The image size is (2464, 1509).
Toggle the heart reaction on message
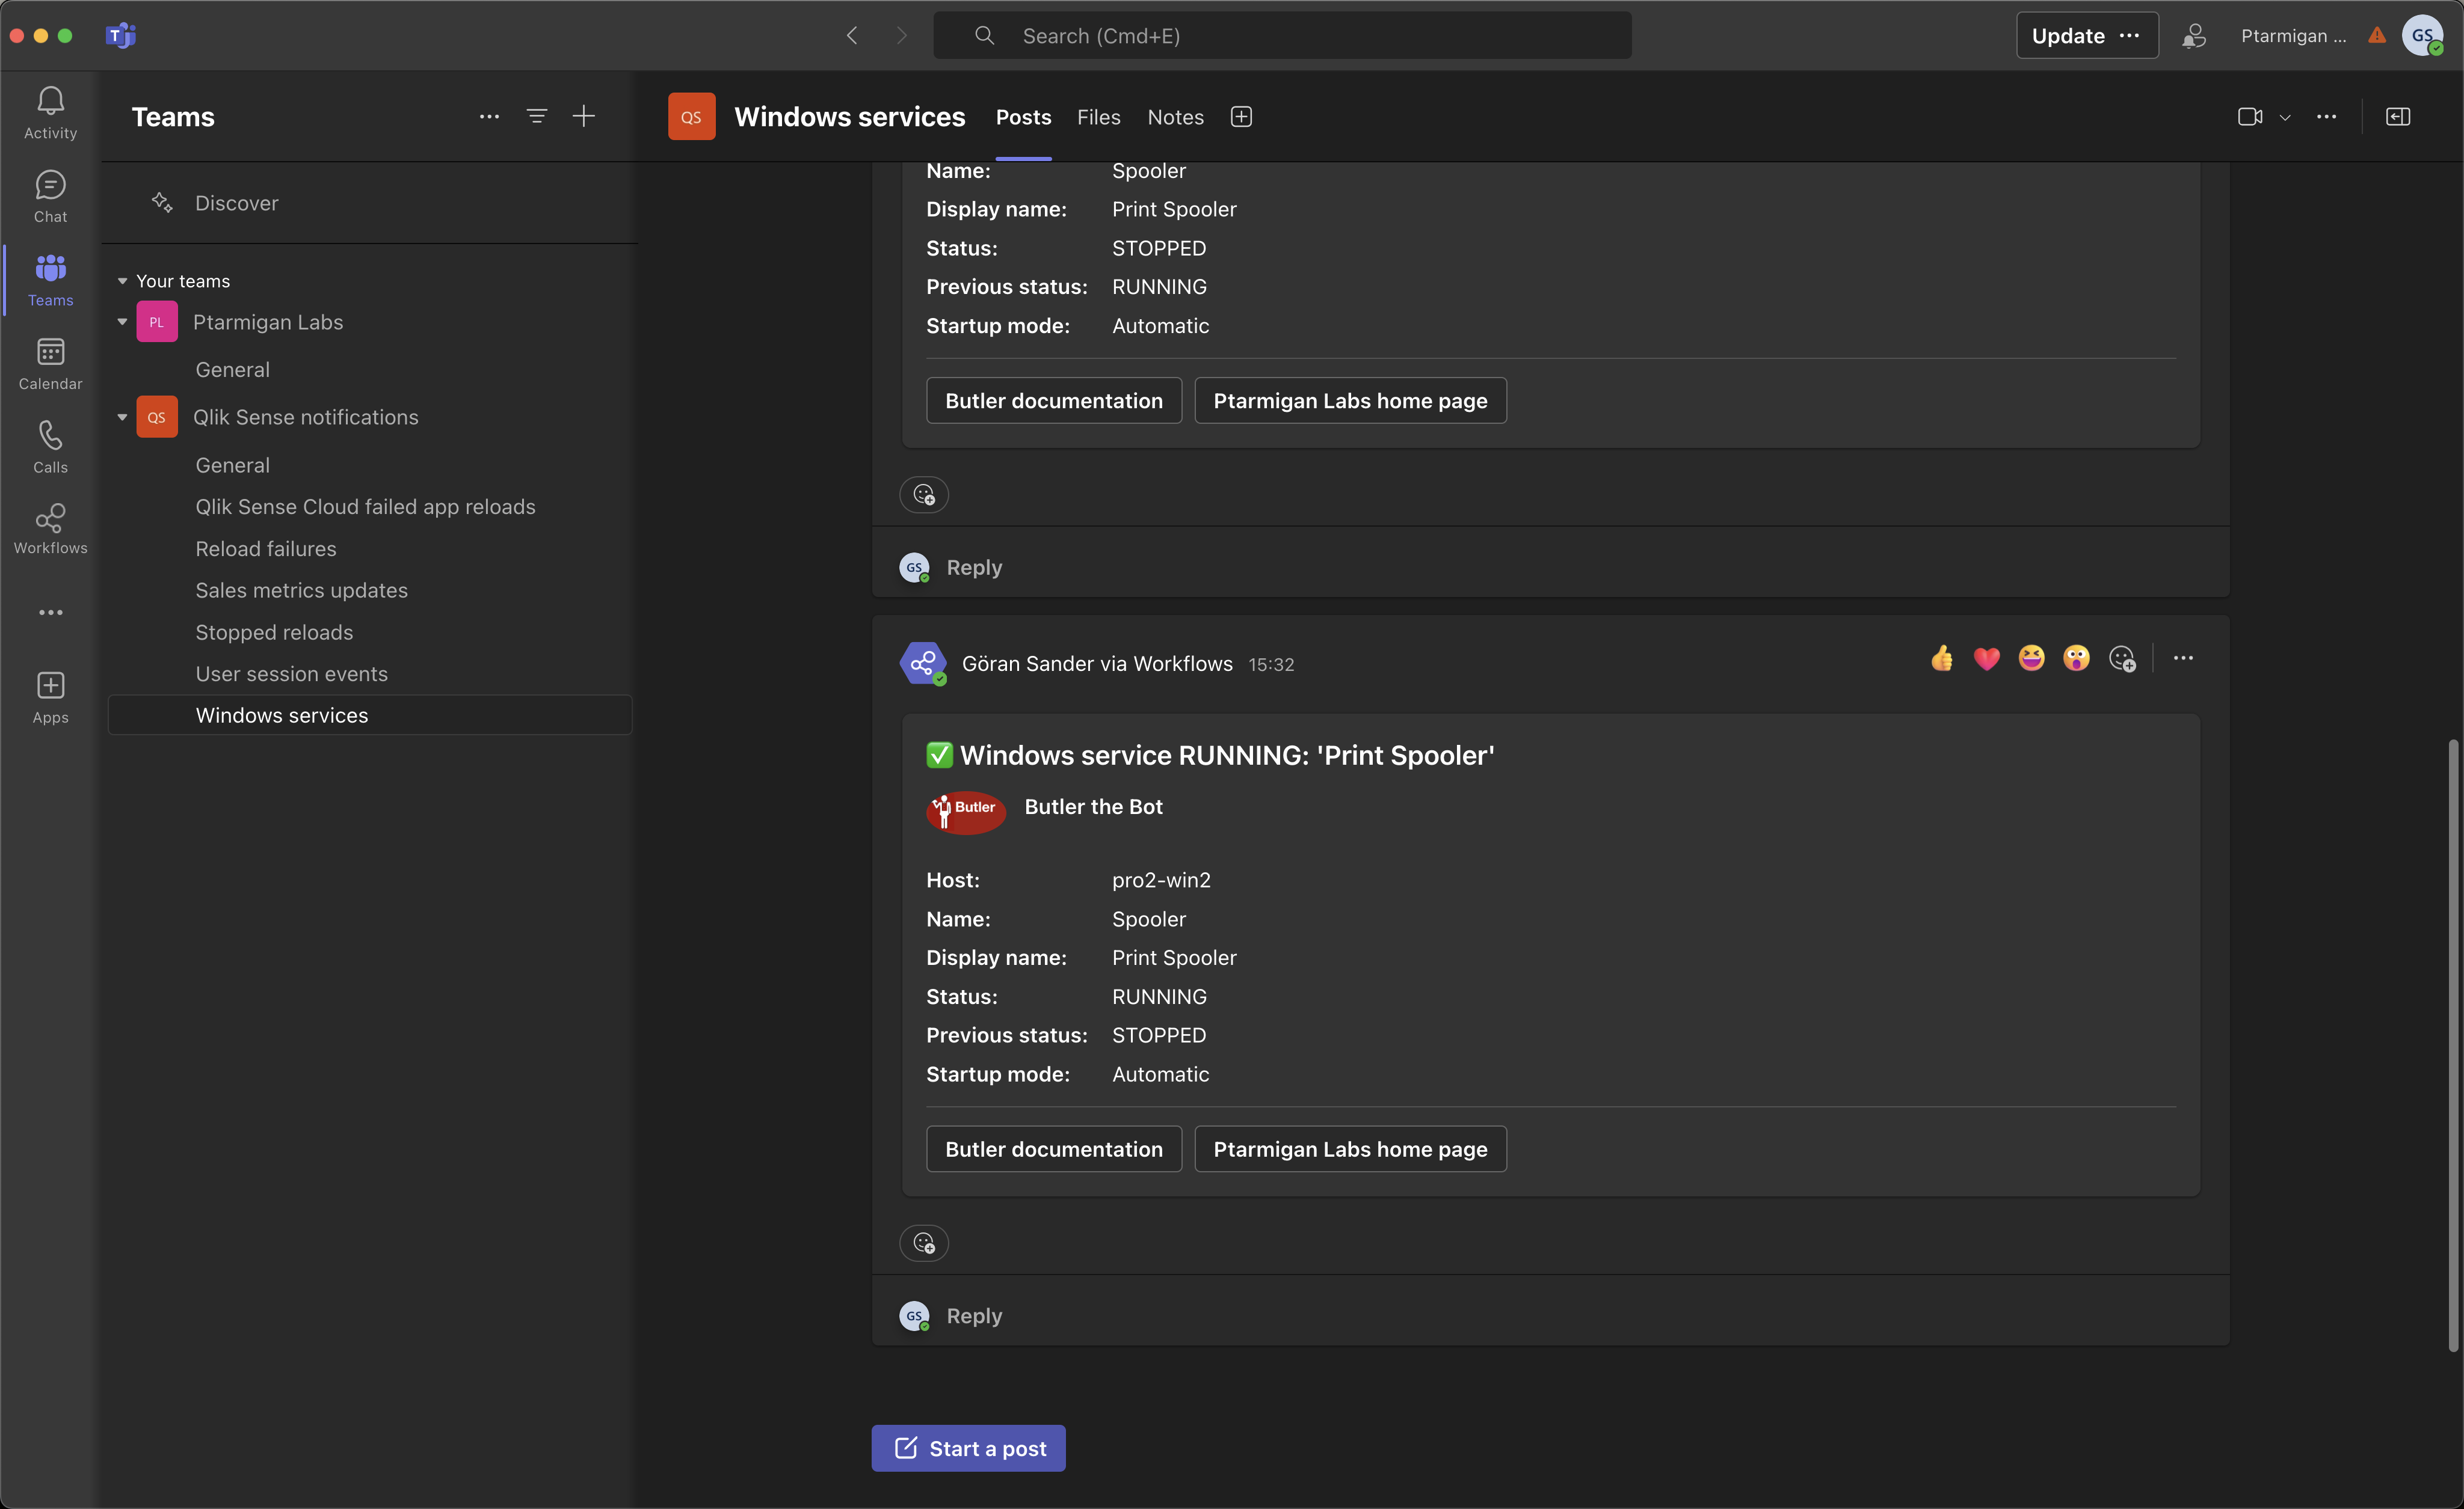1985,658
